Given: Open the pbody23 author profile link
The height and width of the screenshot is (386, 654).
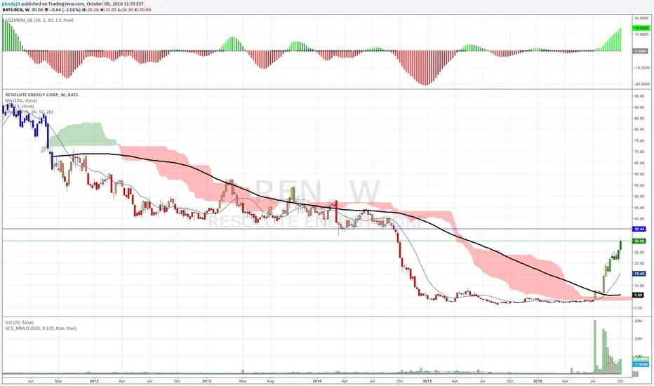Looking at the screenshot, I should [x=11, y=4].
